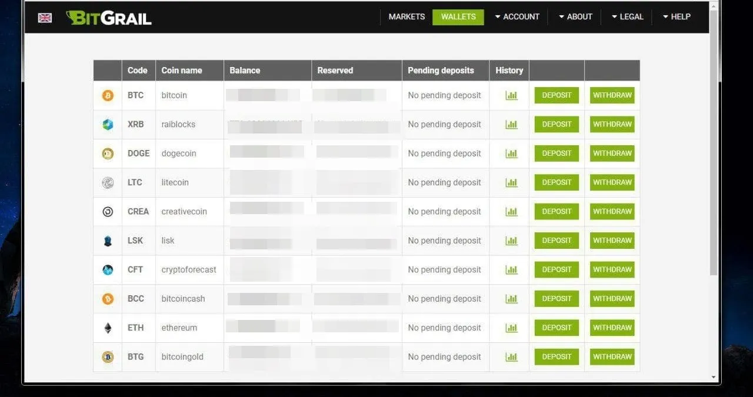Select the WALLETS tab
The height and width of the screenshot is (397, 753).
click(x=458, y=17)
